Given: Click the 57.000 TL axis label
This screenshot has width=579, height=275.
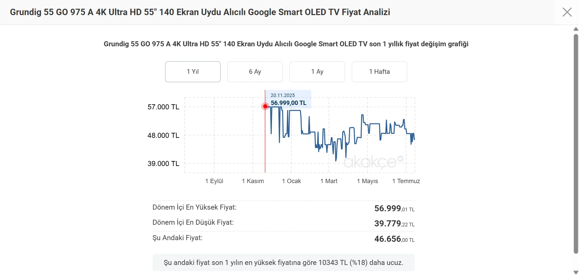Looking at the screenshot, I should (163, 107).
